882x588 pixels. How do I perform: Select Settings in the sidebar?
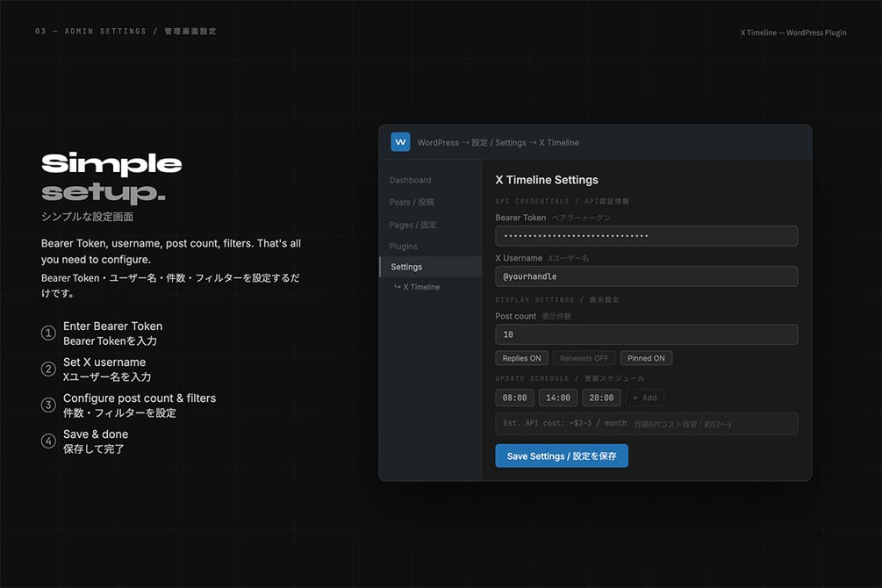point(431,267)
